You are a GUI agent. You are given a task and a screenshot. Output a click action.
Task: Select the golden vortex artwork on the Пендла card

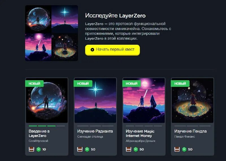(x=192, y=100)
